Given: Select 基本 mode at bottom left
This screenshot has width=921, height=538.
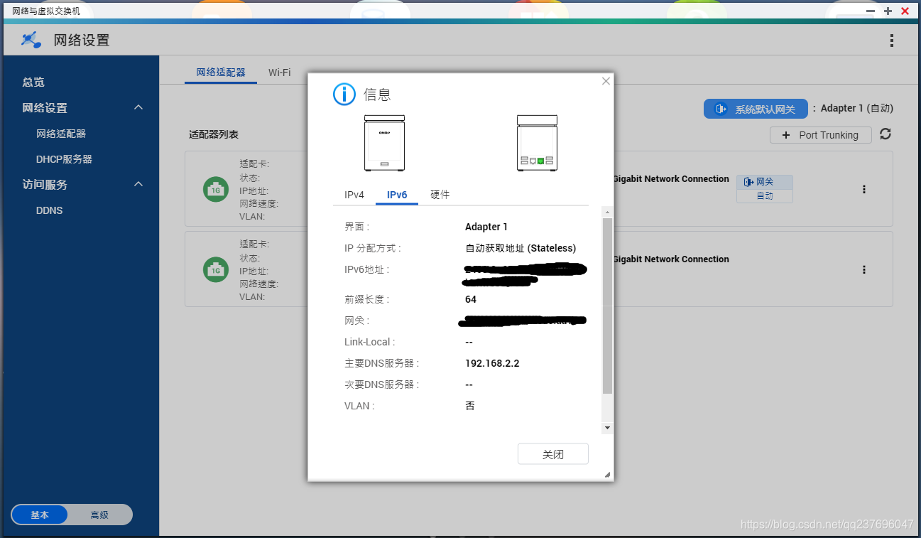Looking at the screenshot, I should (x=39, y=515).
